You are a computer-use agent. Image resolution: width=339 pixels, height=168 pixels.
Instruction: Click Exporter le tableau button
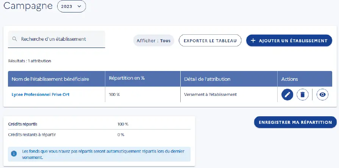pos(210,41)
